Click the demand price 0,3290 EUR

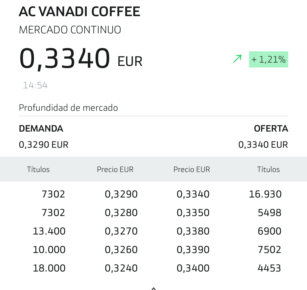click(x=44, y=145)
